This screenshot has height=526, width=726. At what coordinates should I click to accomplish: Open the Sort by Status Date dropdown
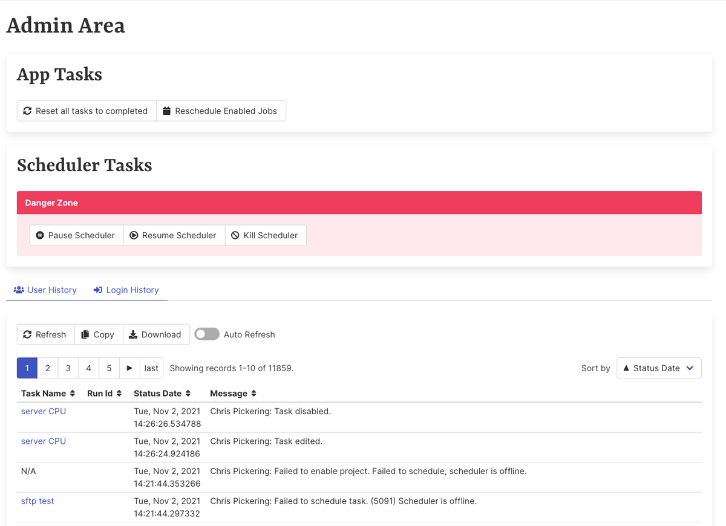pyautogui.click(x=658, y=368)
